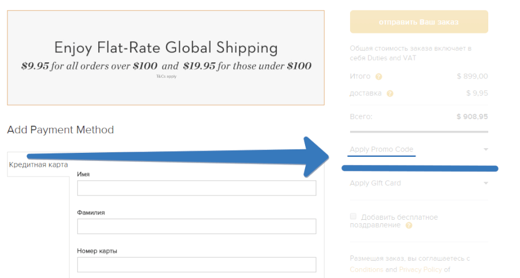Click the help icon beside поздравление
The image size is (520, 278).
(409, 226)
